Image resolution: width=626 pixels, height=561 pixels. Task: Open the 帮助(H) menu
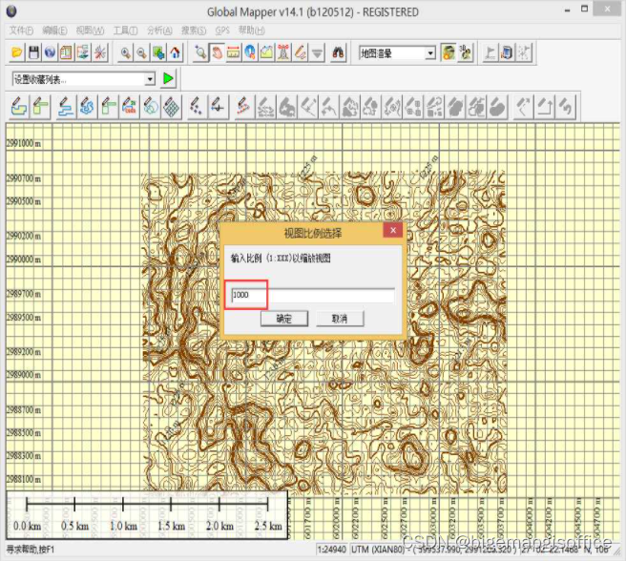[x=252, y=31]
